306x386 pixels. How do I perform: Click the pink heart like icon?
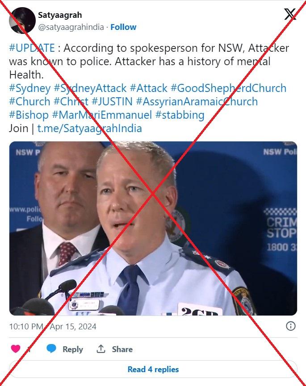click(x=16, y=349)
